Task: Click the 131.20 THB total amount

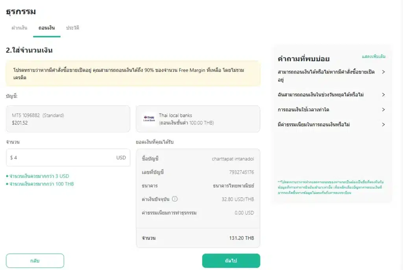Action: (x=241, y=238)
